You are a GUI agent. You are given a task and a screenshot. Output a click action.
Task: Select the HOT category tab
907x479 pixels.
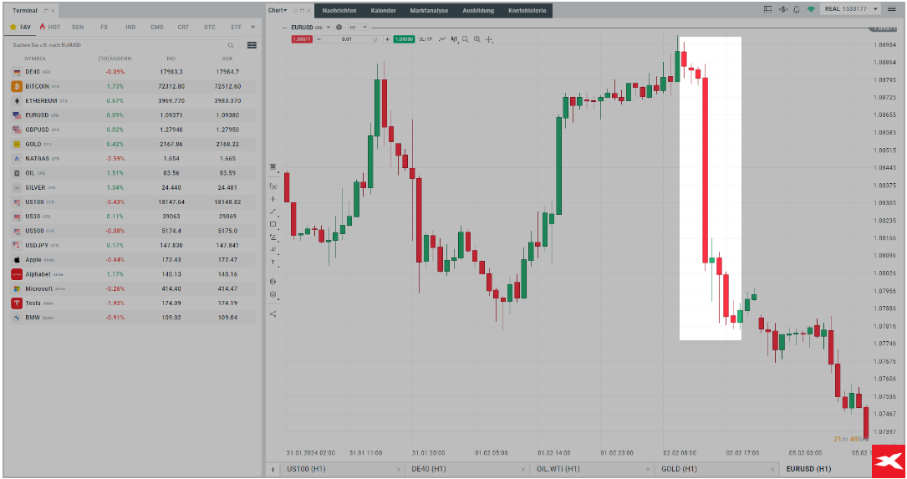point(50,28)
